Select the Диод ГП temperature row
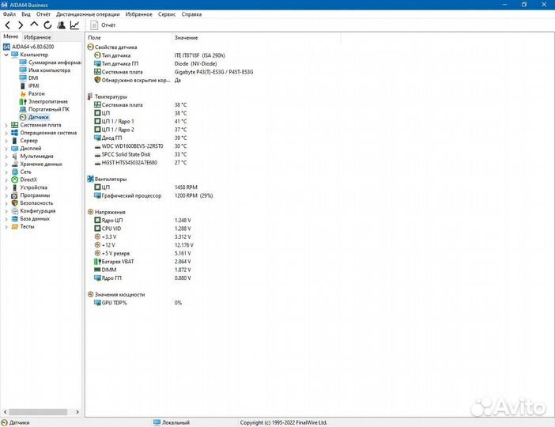This screenshot has height=427, width=555. [141, 138]
